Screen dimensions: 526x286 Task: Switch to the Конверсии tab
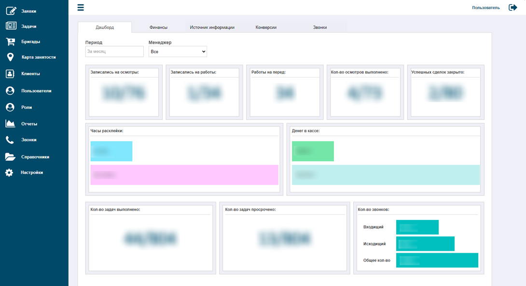click(x=266, y=27)
